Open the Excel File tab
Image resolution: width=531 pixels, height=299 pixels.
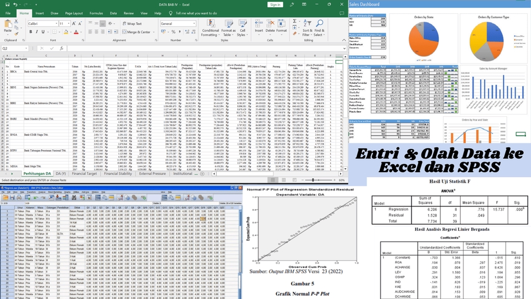pyautogui.click(x=8, y=13)
